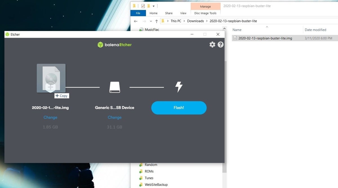This screenshot has width=338, height=188.
Task: Select the Manage contextual tab
Action: [205, 6]
